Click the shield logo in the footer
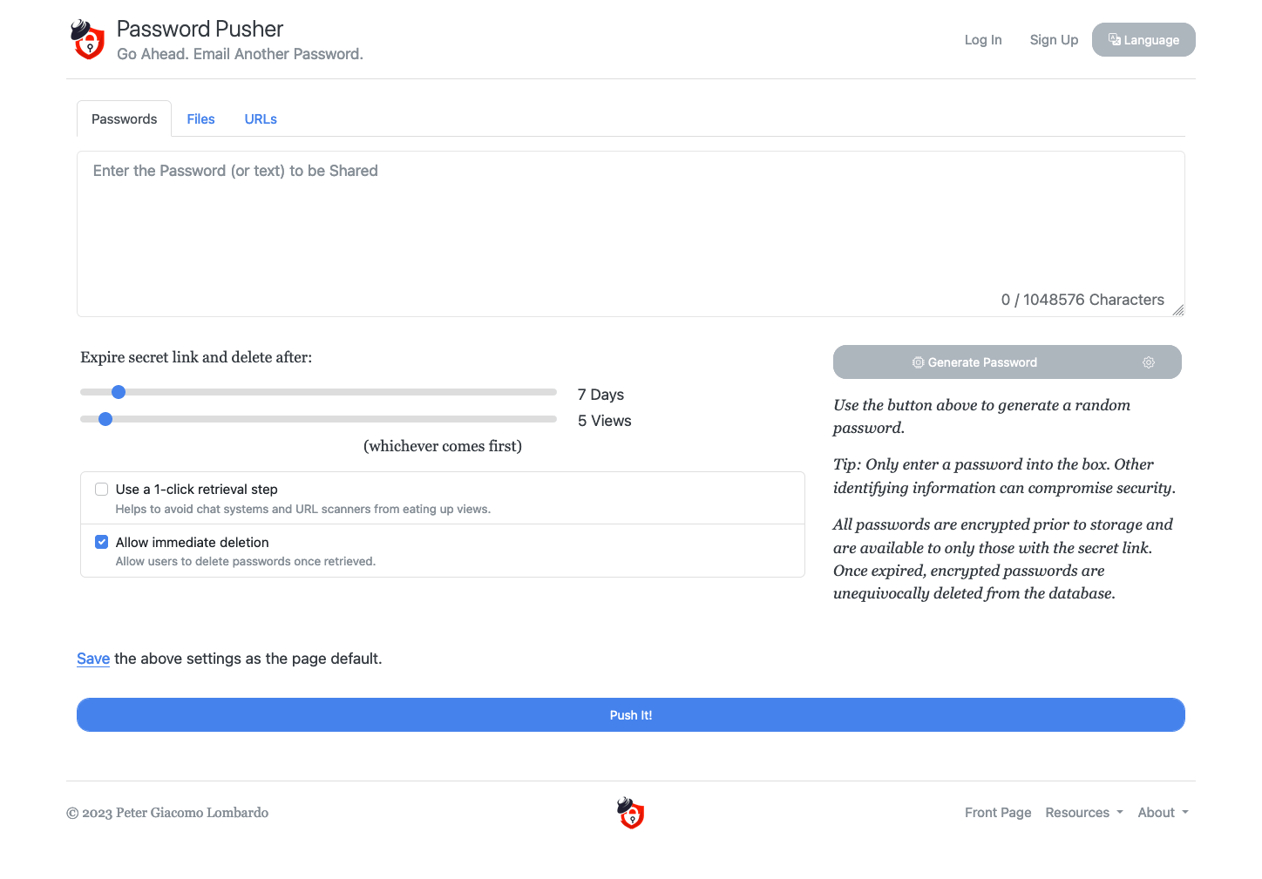Image resolution: width=1262 pixels, height=879 pixels. click(630, 813)
